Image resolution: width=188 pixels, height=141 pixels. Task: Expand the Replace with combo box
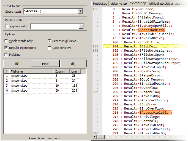coord(81,26)
